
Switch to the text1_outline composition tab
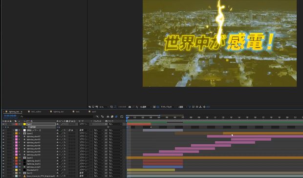[36, 111]
